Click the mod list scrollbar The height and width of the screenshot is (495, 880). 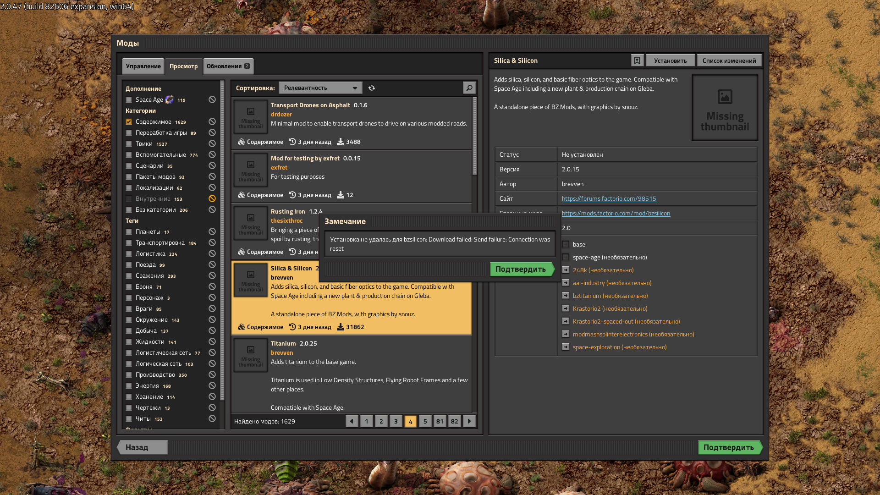[474, 136]
